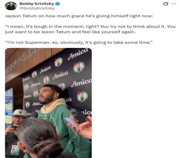Screen dimensions: 180x158
Task: Click the microphone near the speaker
Action: [34, 115]
